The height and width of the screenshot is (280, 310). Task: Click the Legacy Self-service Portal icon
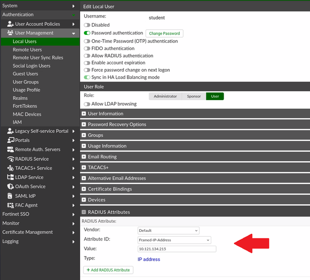10,131
